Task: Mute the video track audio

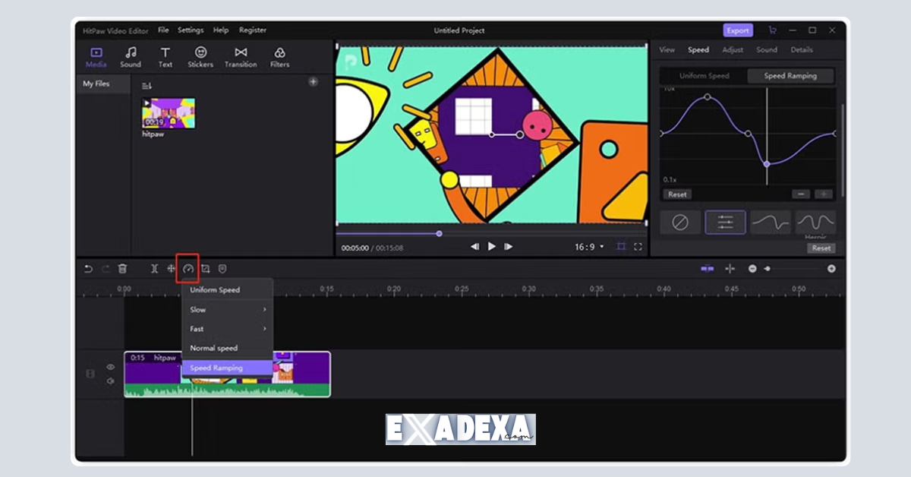Action: [x=110, y=382]
